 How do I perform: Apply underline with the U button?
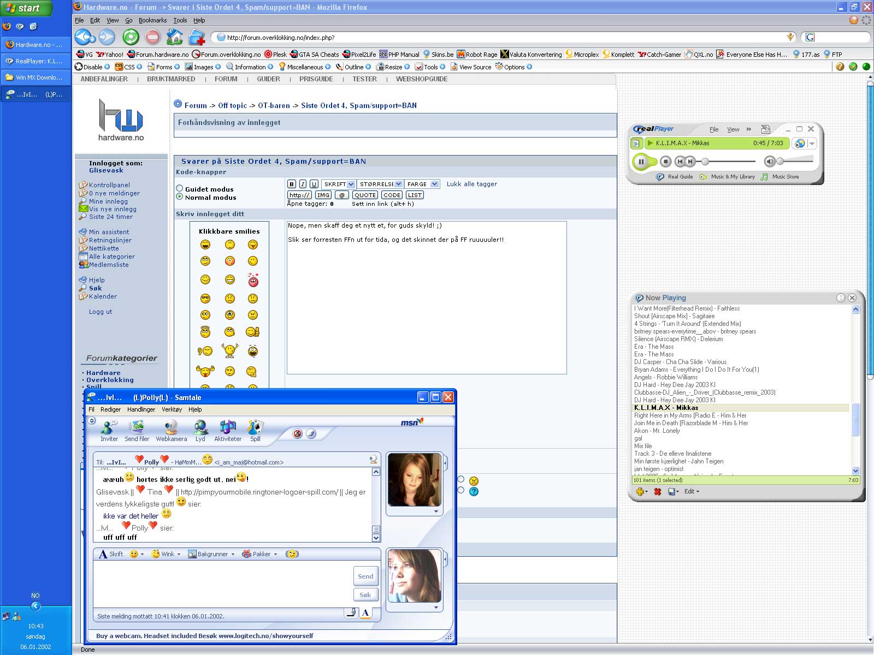314,184
